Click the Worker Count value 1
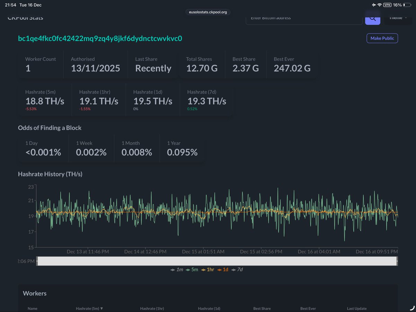The image size is (416, 312). [28, 69]
